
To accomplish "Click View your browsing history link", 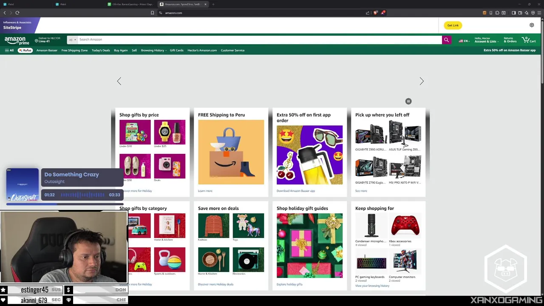I will tap(372, 286).
